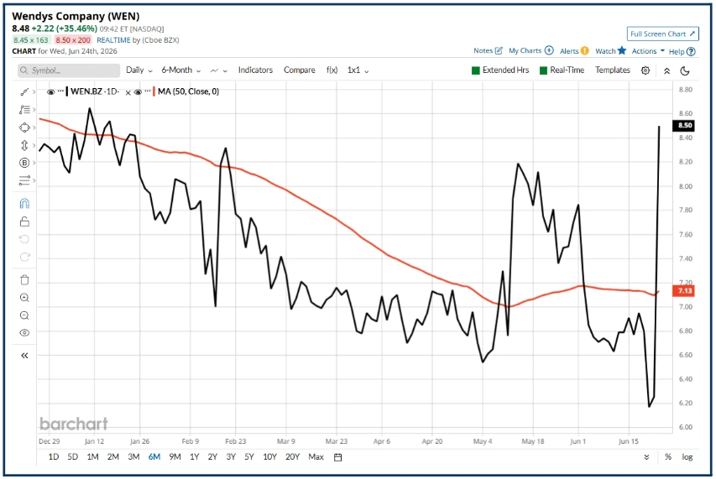Viewport: 716px width, 479px height.
Task: Open the Help link
Action: (682, 51)
